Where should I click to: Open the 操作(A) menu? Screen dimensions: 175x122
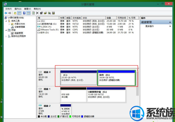18,9
